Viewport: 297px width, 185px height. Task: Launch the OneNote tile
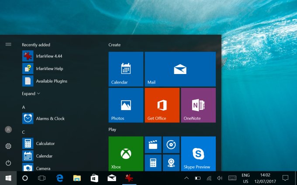tap(198, 105)
